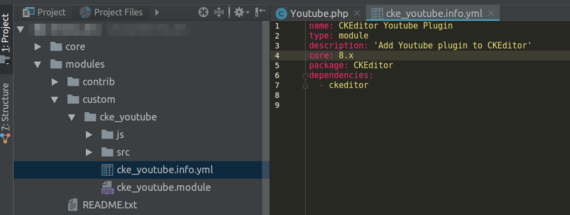Click line number 9 in the gutter

click(x=277, y=105)
